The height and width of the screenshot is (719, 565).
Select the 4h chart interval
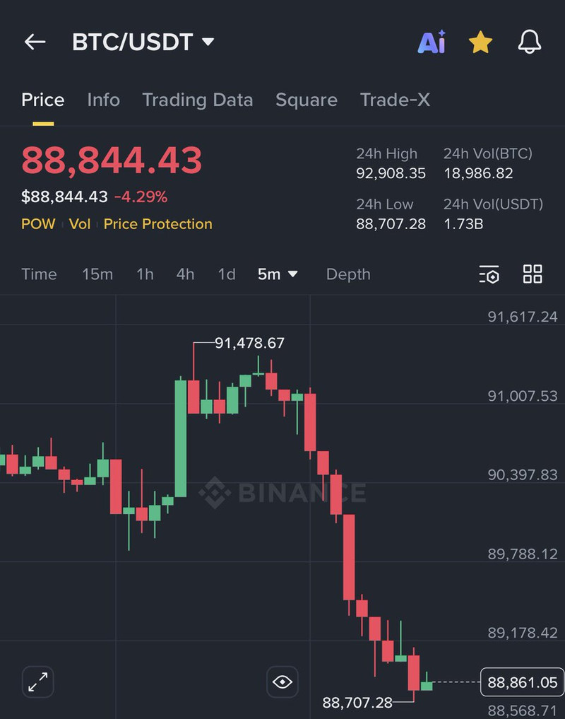185,274
